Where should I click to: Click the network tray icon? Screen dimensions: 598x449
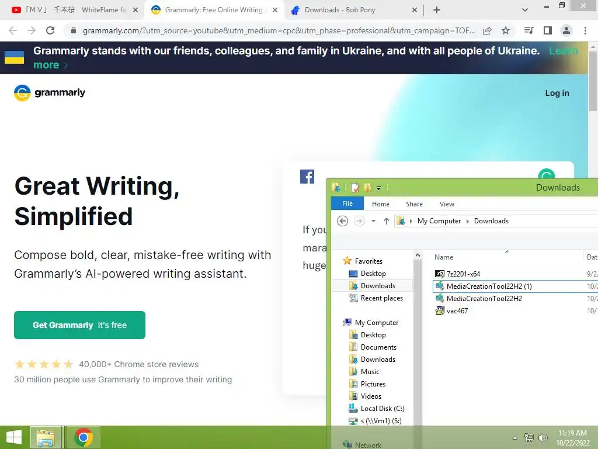click(529, 437)
